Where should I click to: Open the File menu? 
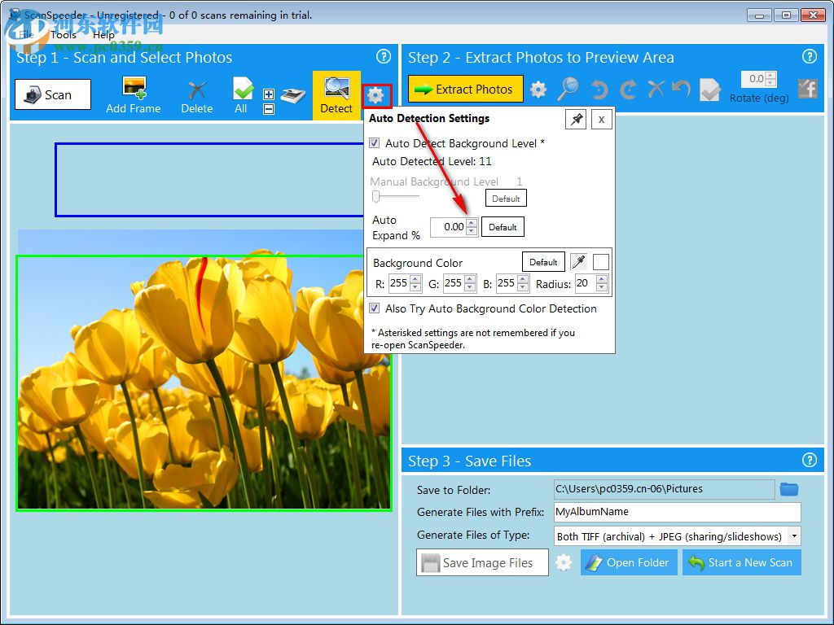point(27,34)
